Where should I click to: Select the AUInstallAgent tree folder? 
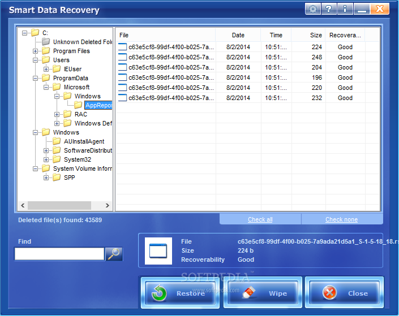coord(84,141)
